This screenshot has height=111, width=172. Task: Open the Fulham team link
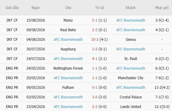click(68, 88)
